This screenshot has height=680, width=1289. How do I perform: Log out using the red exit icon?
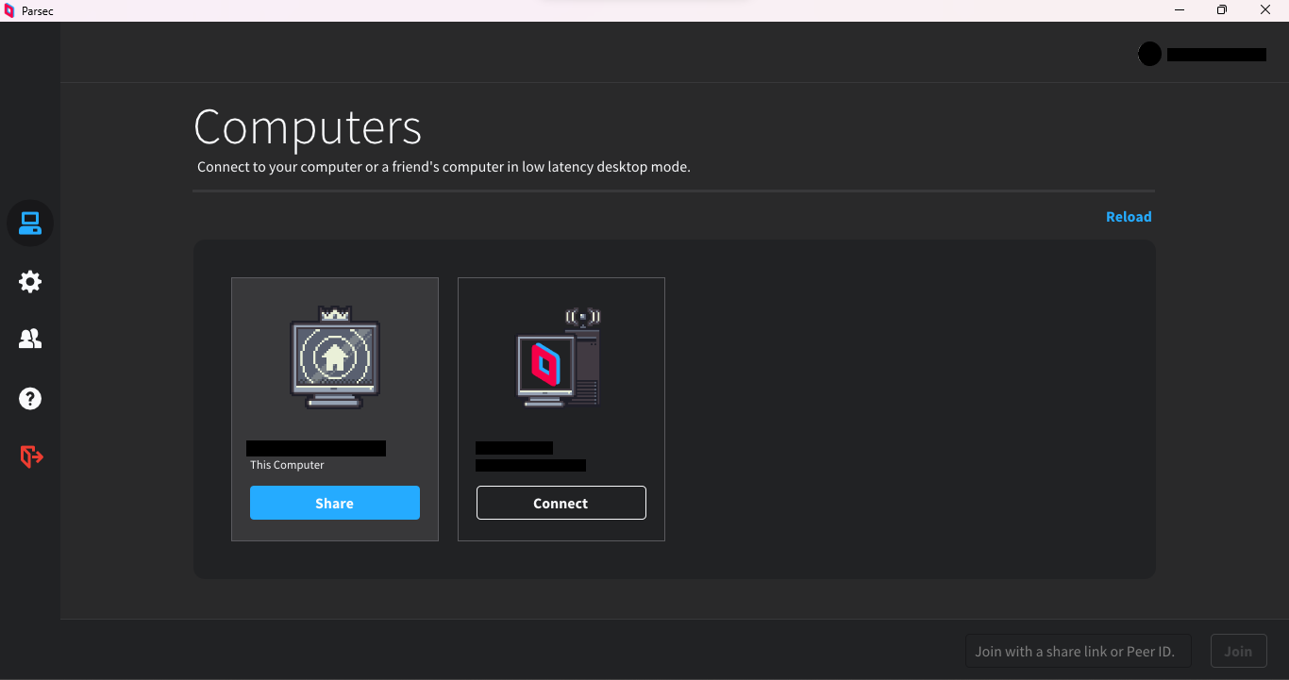[29, 456]
